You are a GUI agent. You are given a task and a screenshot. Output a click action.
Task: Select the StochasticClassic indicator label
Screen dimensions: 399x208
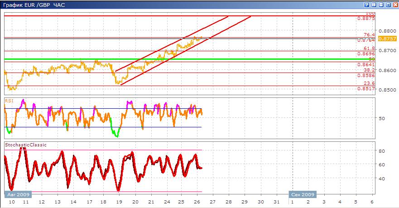pyautogui.click(x=26, y=145)
